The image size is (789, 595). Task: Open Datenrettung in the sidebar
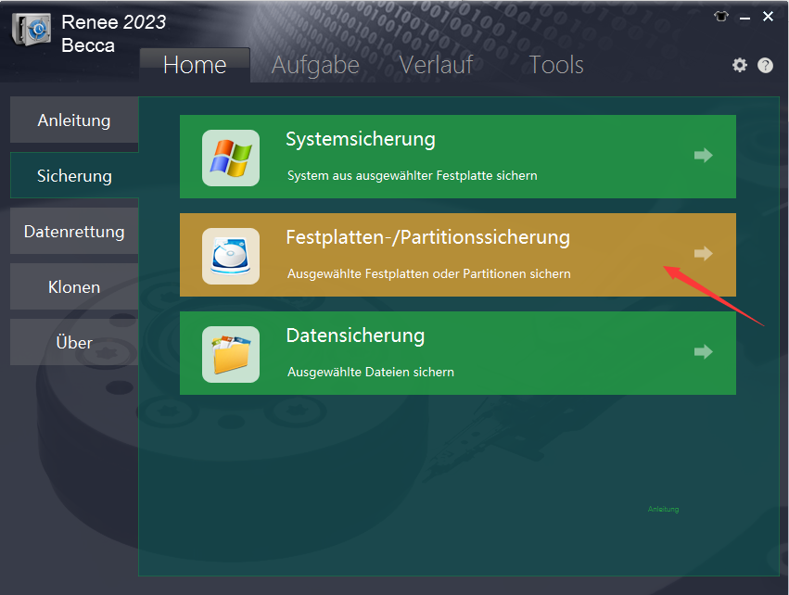click(x=74, y=232)
